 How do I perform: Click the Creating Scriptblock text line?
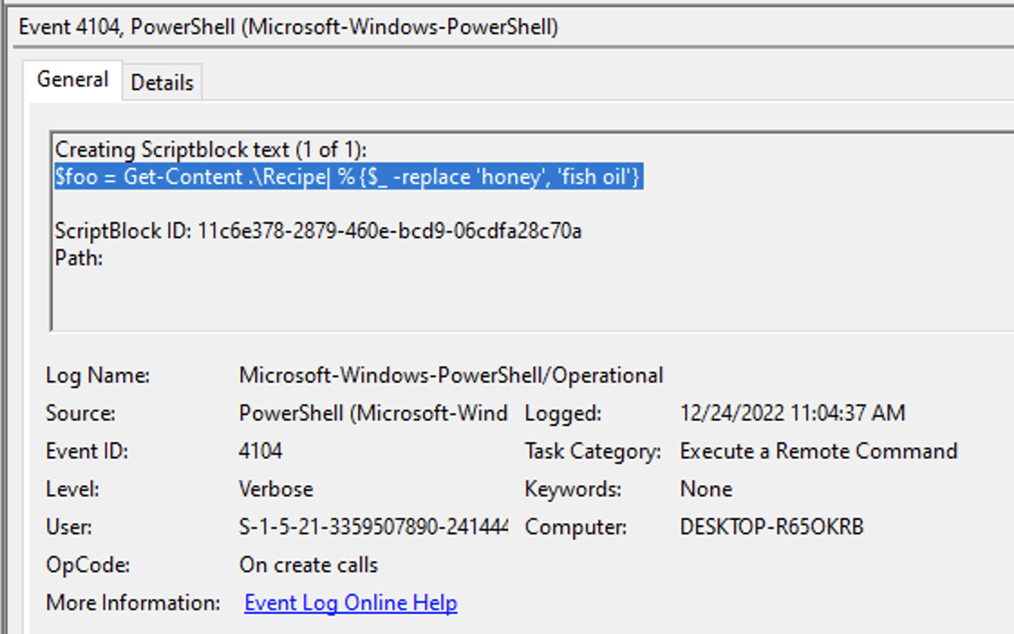click(211, 149)
